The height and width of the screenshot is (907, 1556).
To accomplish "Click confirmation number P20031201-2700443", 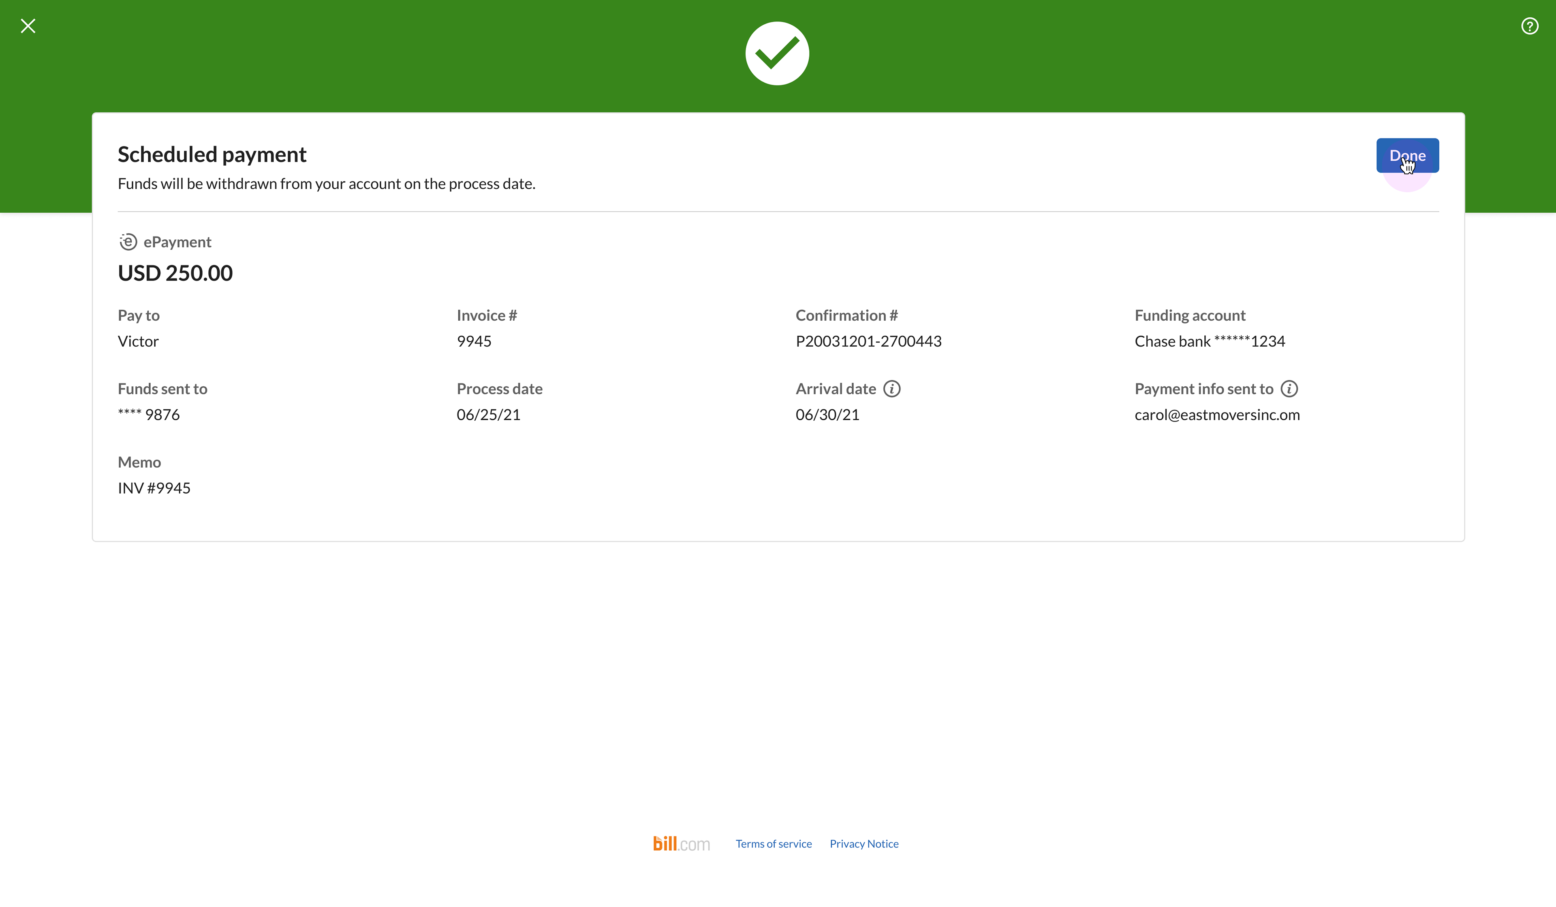I will (868, 341).
